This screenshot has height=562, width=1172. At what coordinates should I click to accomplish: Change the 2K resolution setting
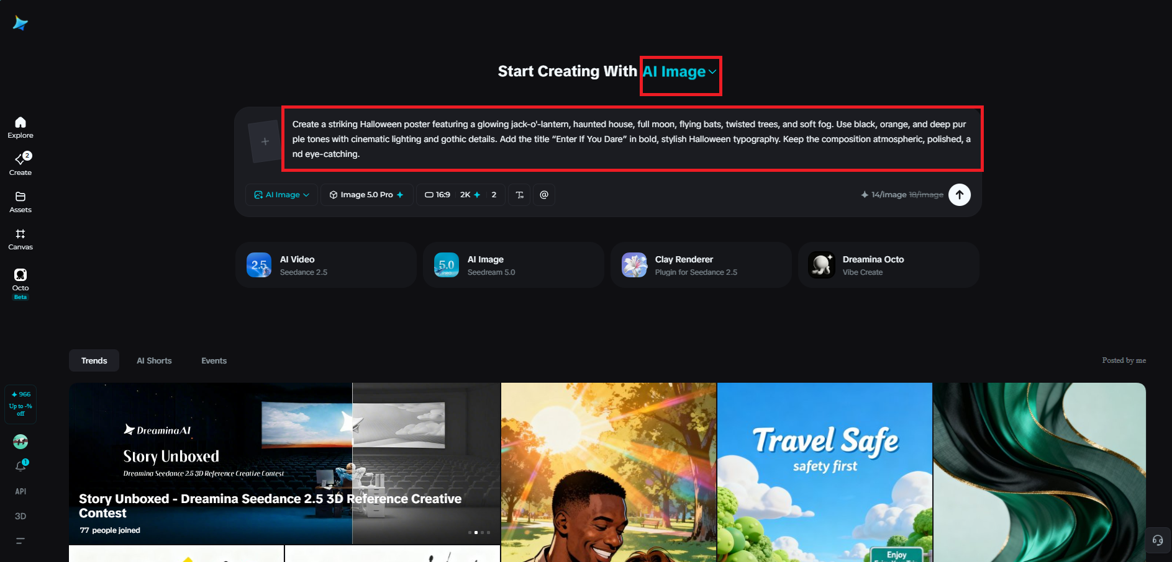click(x=470, y=195)
